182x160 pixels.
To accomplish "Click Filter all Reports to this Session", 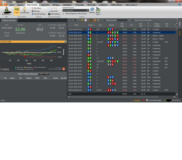I will tap(75, 14).
